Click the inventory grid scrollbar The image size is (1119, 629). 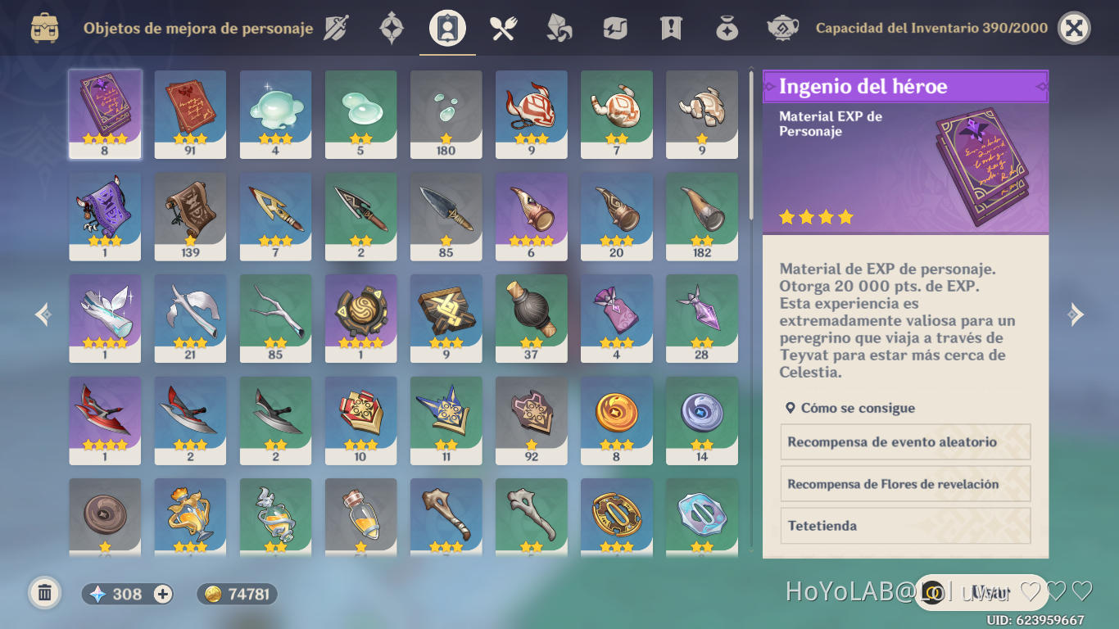[x=751, y=145]
